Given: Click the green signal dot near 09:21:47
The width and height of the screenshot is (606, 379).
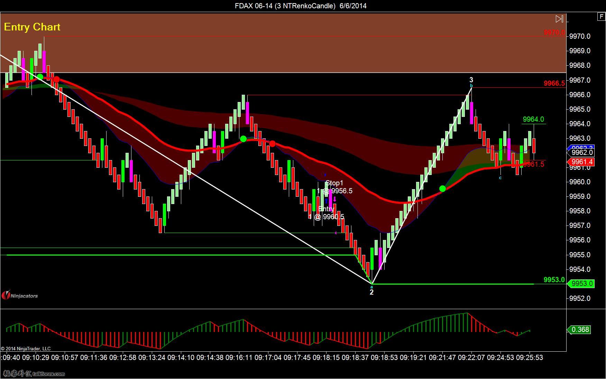Looking at the screenshot, I should point(442,188).
